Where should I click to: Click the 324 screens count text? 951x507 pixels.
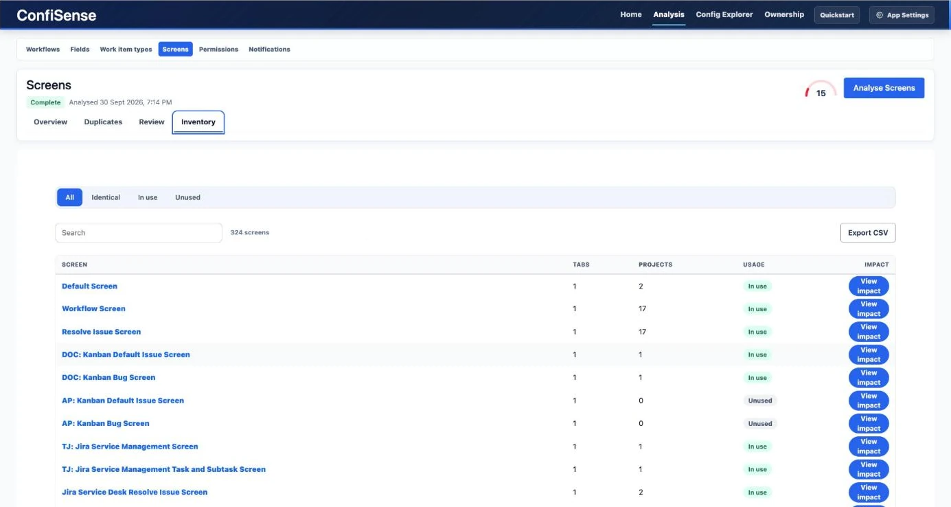[250, 233]
